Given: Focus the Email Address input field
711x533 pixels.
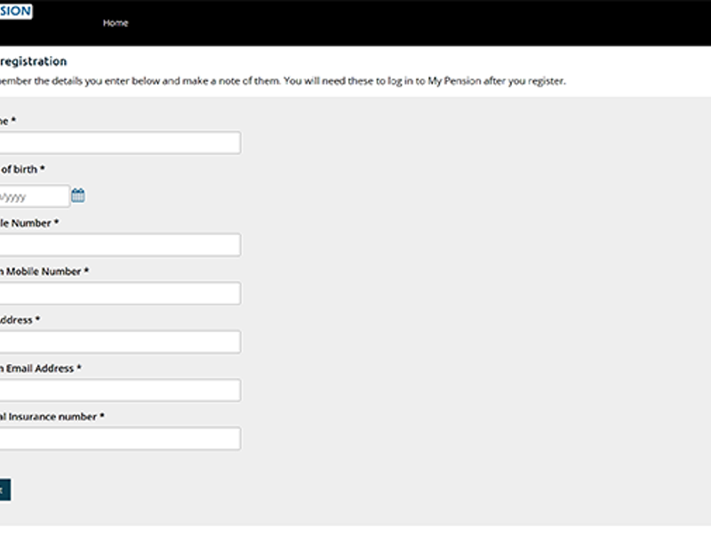Looking at the screenshot, I should pyautogui.click(x=119, y=342).
